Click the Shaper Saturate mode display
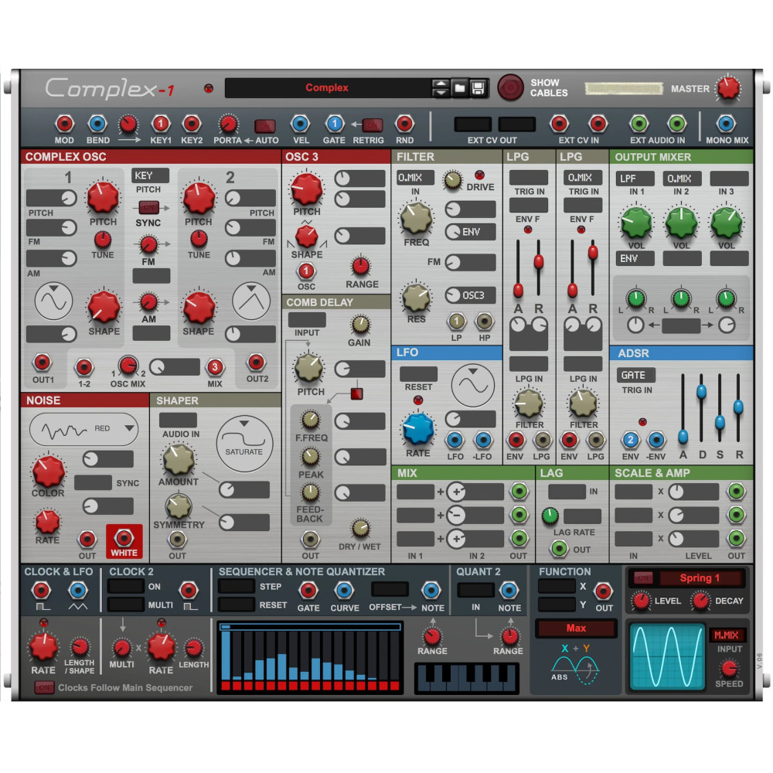773x773 pixels. pos(244,444)
